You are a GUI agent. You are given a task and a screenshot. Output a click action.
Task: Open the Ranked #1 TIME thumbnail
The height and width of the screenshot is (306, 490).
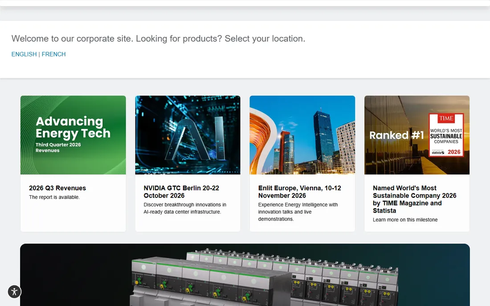pyautogui.click(x=417, y=135)
